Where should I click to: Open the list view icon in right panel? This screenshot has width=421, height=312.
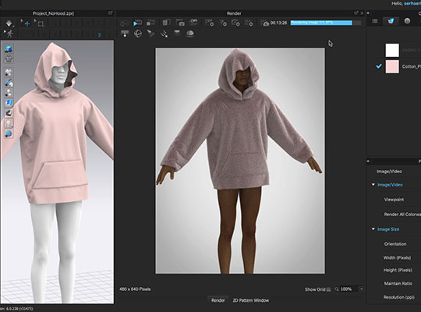[x=375, y=21]
